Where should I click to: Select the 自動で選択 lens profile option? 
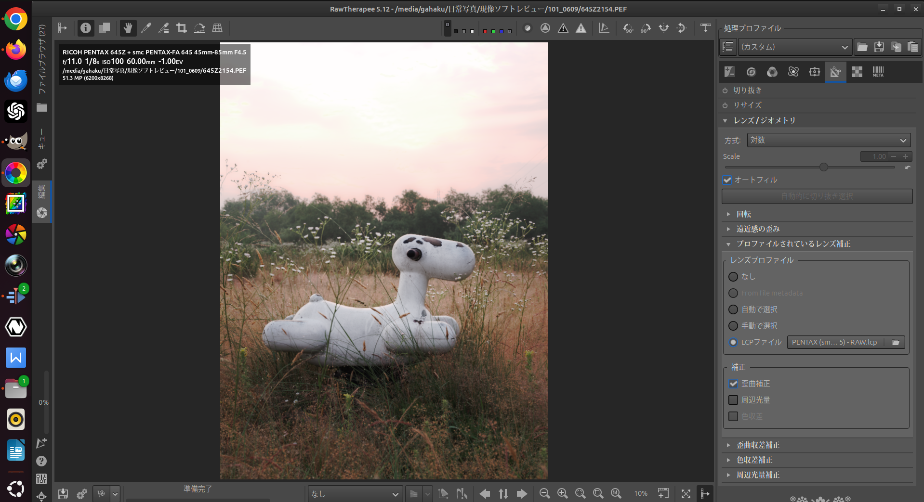point(733,309)
